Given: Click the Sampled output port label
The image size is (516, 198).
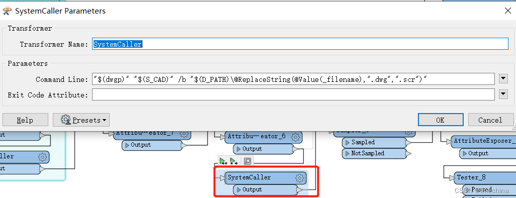Looking at the screenshot, I should [x=363, y=143].
